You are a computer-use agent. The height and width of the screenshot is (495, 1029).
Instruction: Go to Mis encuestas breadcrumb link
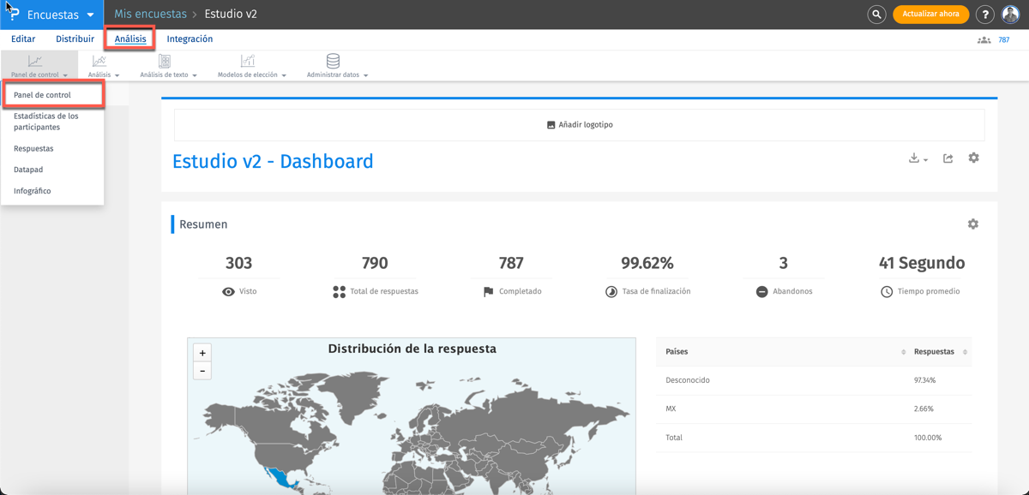tap(150, 15)
